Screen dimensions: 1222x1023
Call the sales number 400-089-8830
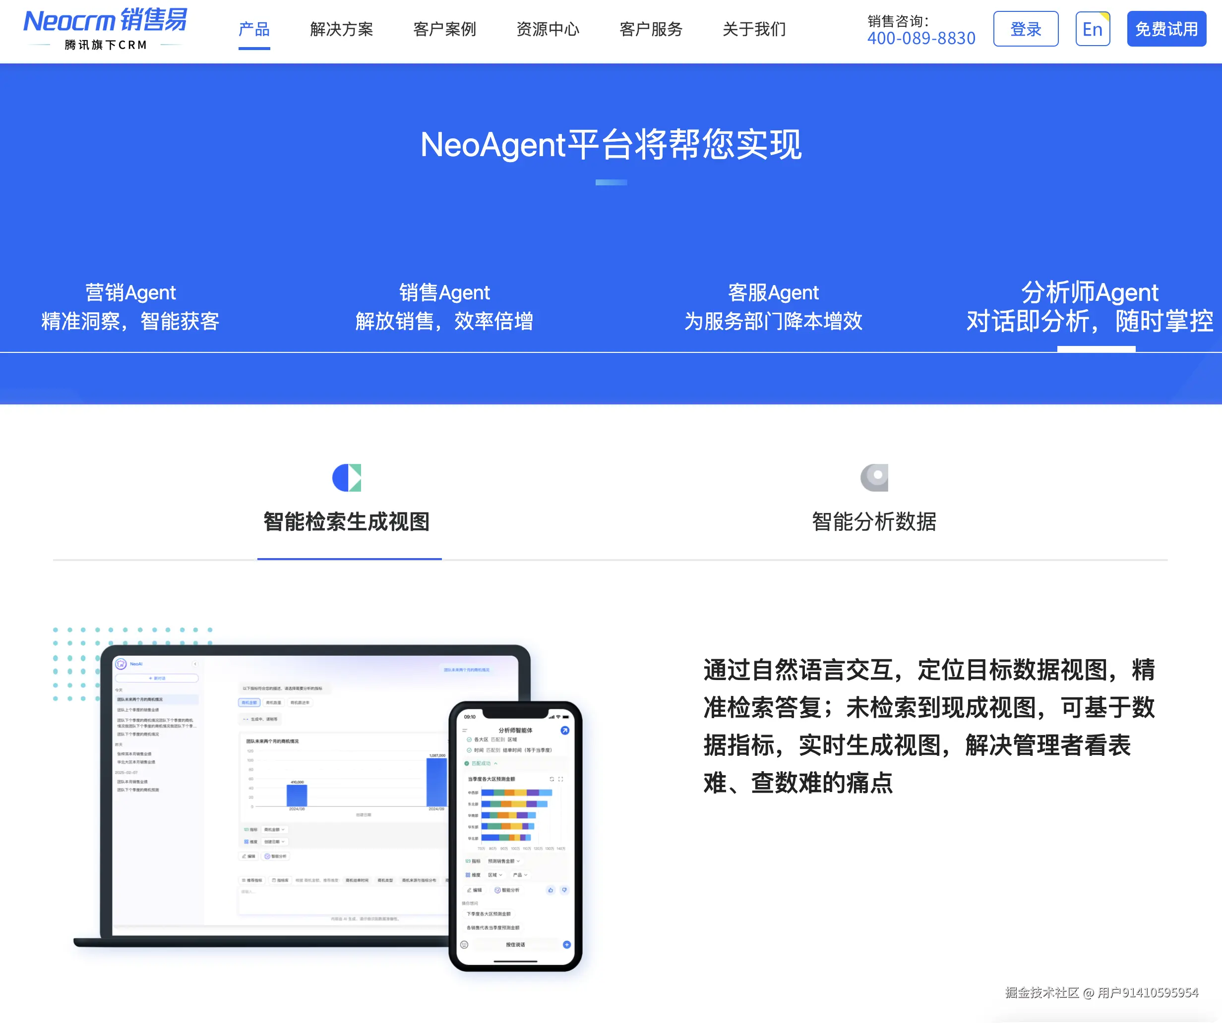pos(921,38)
